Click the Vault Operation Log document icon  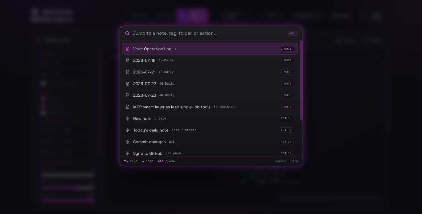(128, 49)
